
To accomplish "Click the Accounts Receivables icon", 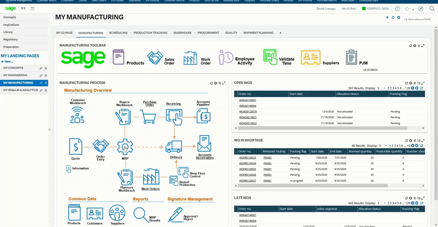I will tap(204, 143).
